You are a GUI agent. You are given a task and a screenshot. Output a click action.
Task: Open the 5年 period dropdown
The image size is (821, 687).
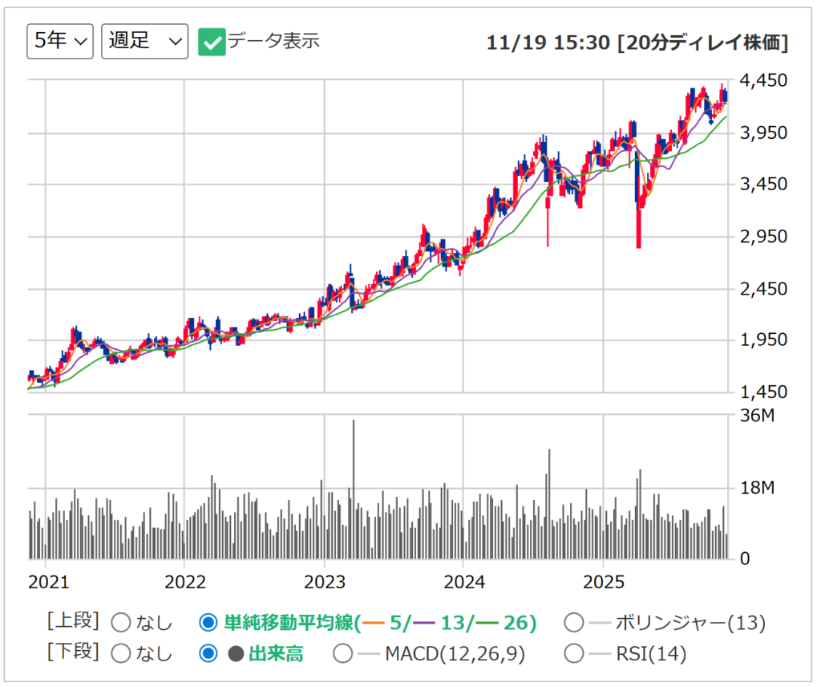pyautogui.click(x=59, y=40)
